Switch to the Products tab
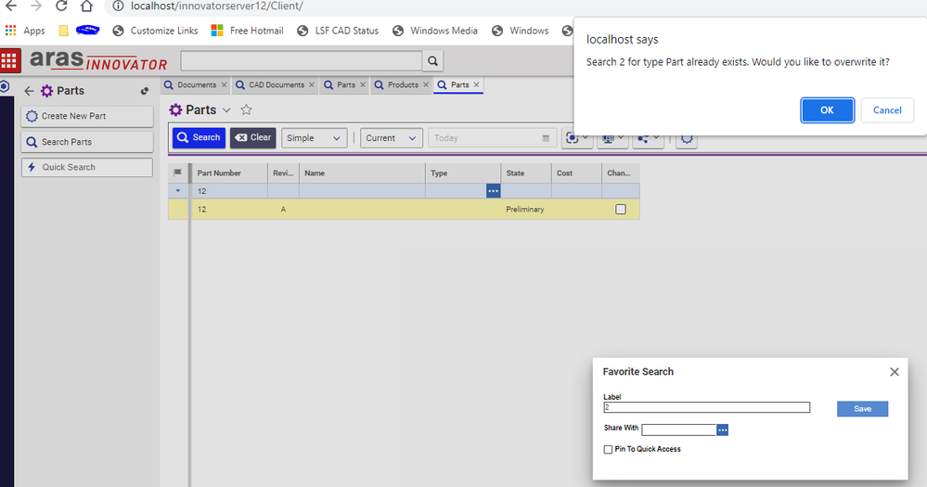The height and width of the screenshot is (487, 927). pos(402,85)
